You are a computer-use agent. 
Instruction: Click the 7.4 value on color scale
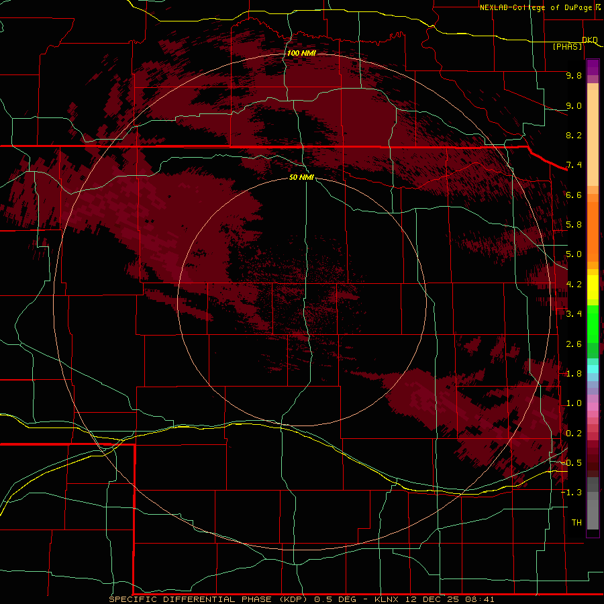coord(574,165)
